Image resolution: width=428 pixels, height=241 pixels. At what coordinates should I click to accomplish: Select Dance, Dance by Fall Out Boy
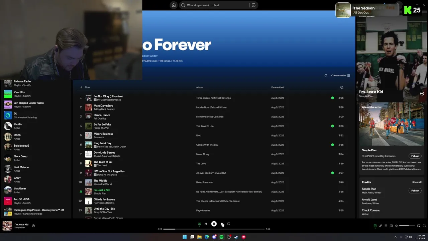point(214,117)
